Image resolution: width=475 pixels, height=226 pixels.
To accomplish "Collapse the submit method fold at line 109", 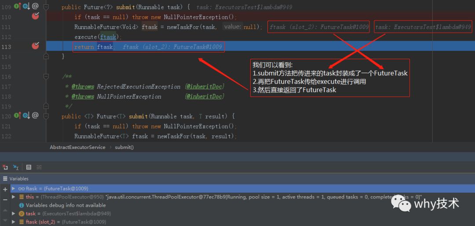I will click(x=46, y=7).
